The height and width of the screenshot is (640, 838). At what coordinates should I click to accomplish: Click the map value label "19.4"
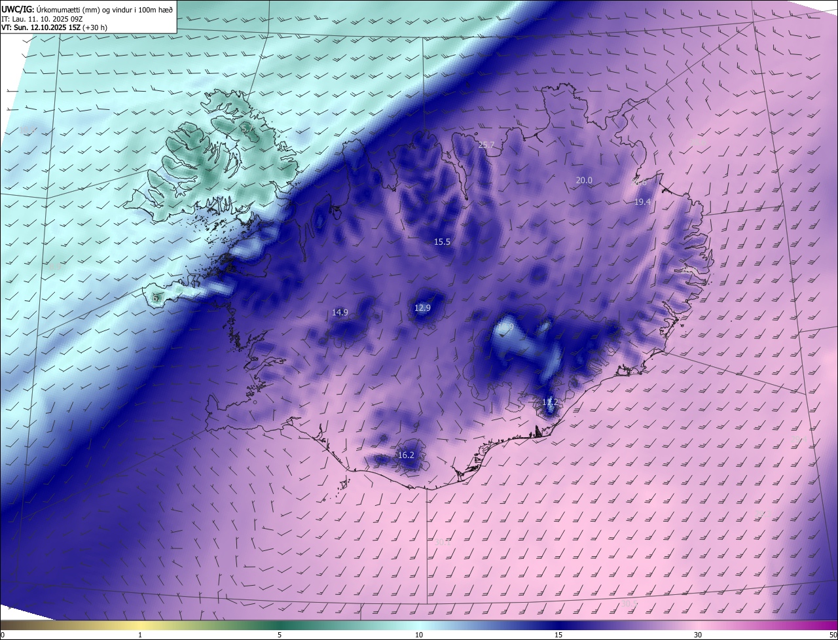tap(642, 202)
